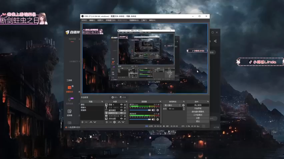Open the 读弹幕 tool icon in 直播伴侣 sidebar
284x159 pixels.
coord(70,111)
